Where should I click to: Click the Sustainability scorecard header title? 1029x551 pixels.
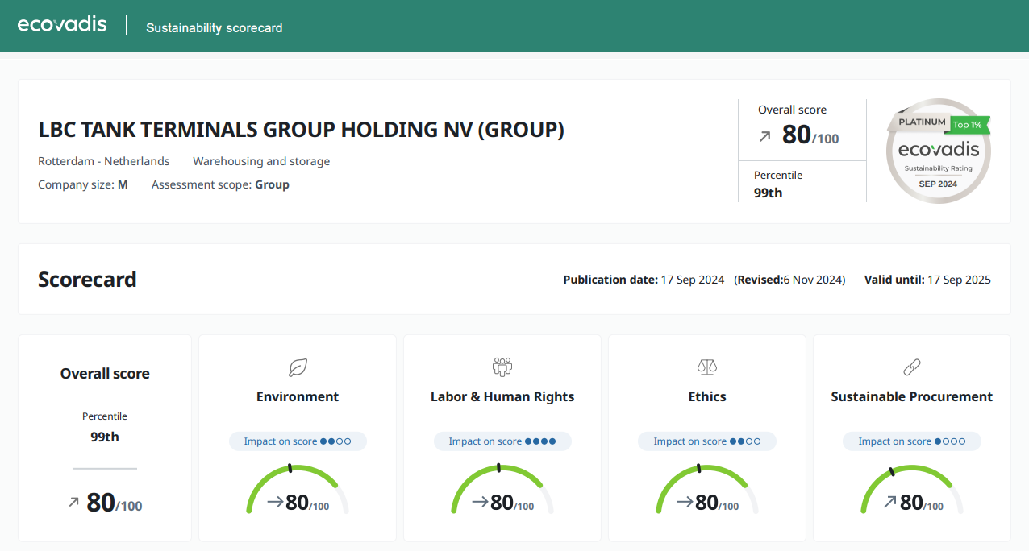click(214, 28)
